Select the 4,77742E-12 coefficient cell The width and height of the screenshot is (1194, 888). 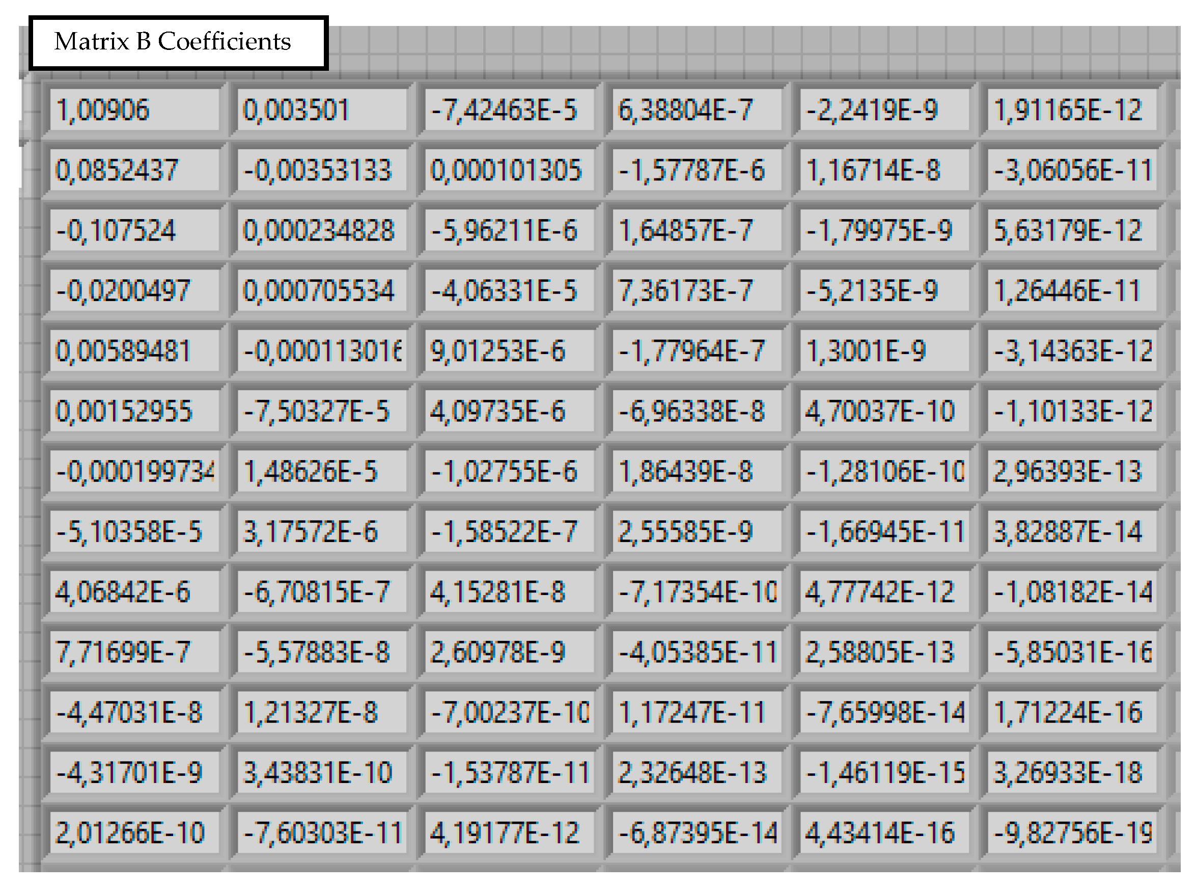(x=883, y=592)
